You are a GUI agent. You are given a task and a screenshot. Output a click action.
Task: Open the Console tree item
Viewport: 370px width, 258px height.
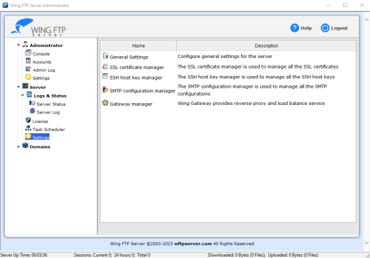click(41, 54)
